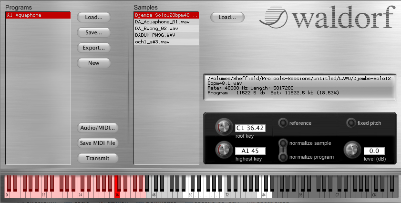Click piano key labeled 36
The width and height of the screenshot is (401, 203).
(117, 194)
